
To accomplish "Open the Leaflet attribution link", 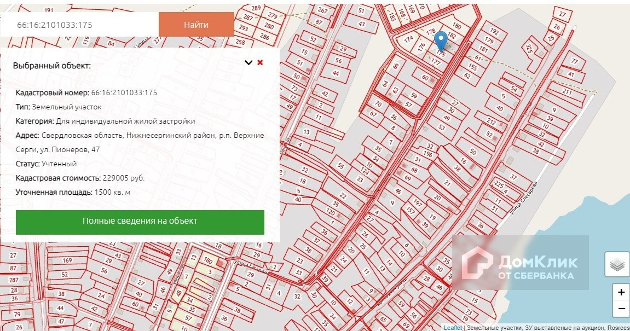I will coord(453,328).
